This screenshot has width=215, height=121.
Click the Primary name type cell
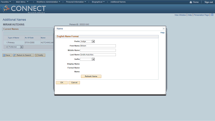11,43
